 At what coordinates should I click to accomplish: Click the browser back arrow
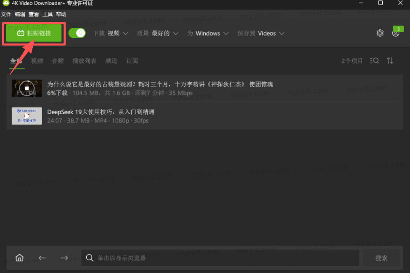pos(42,258)
